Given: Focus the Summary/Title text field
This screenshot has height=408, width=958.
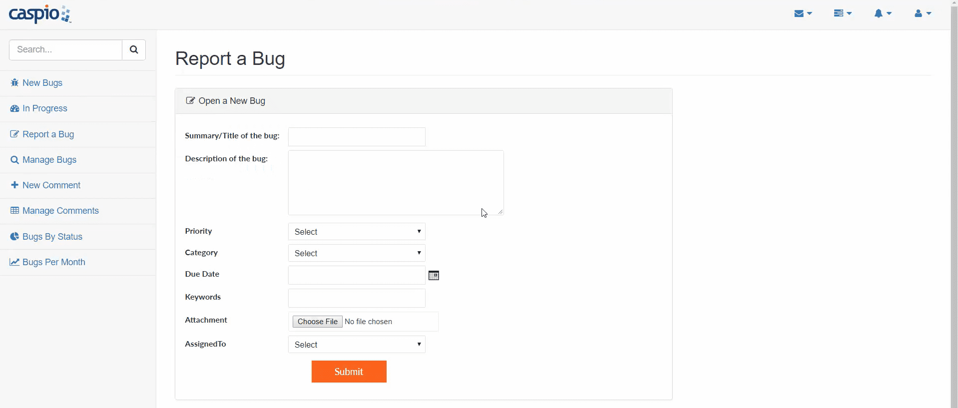Looking at the screenshot, I should [357, 137].
